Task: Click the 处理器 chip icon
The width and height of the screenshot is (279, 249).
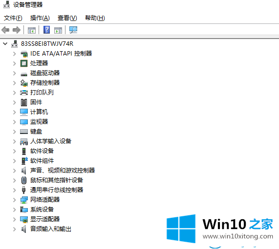Action: [24, 63]
